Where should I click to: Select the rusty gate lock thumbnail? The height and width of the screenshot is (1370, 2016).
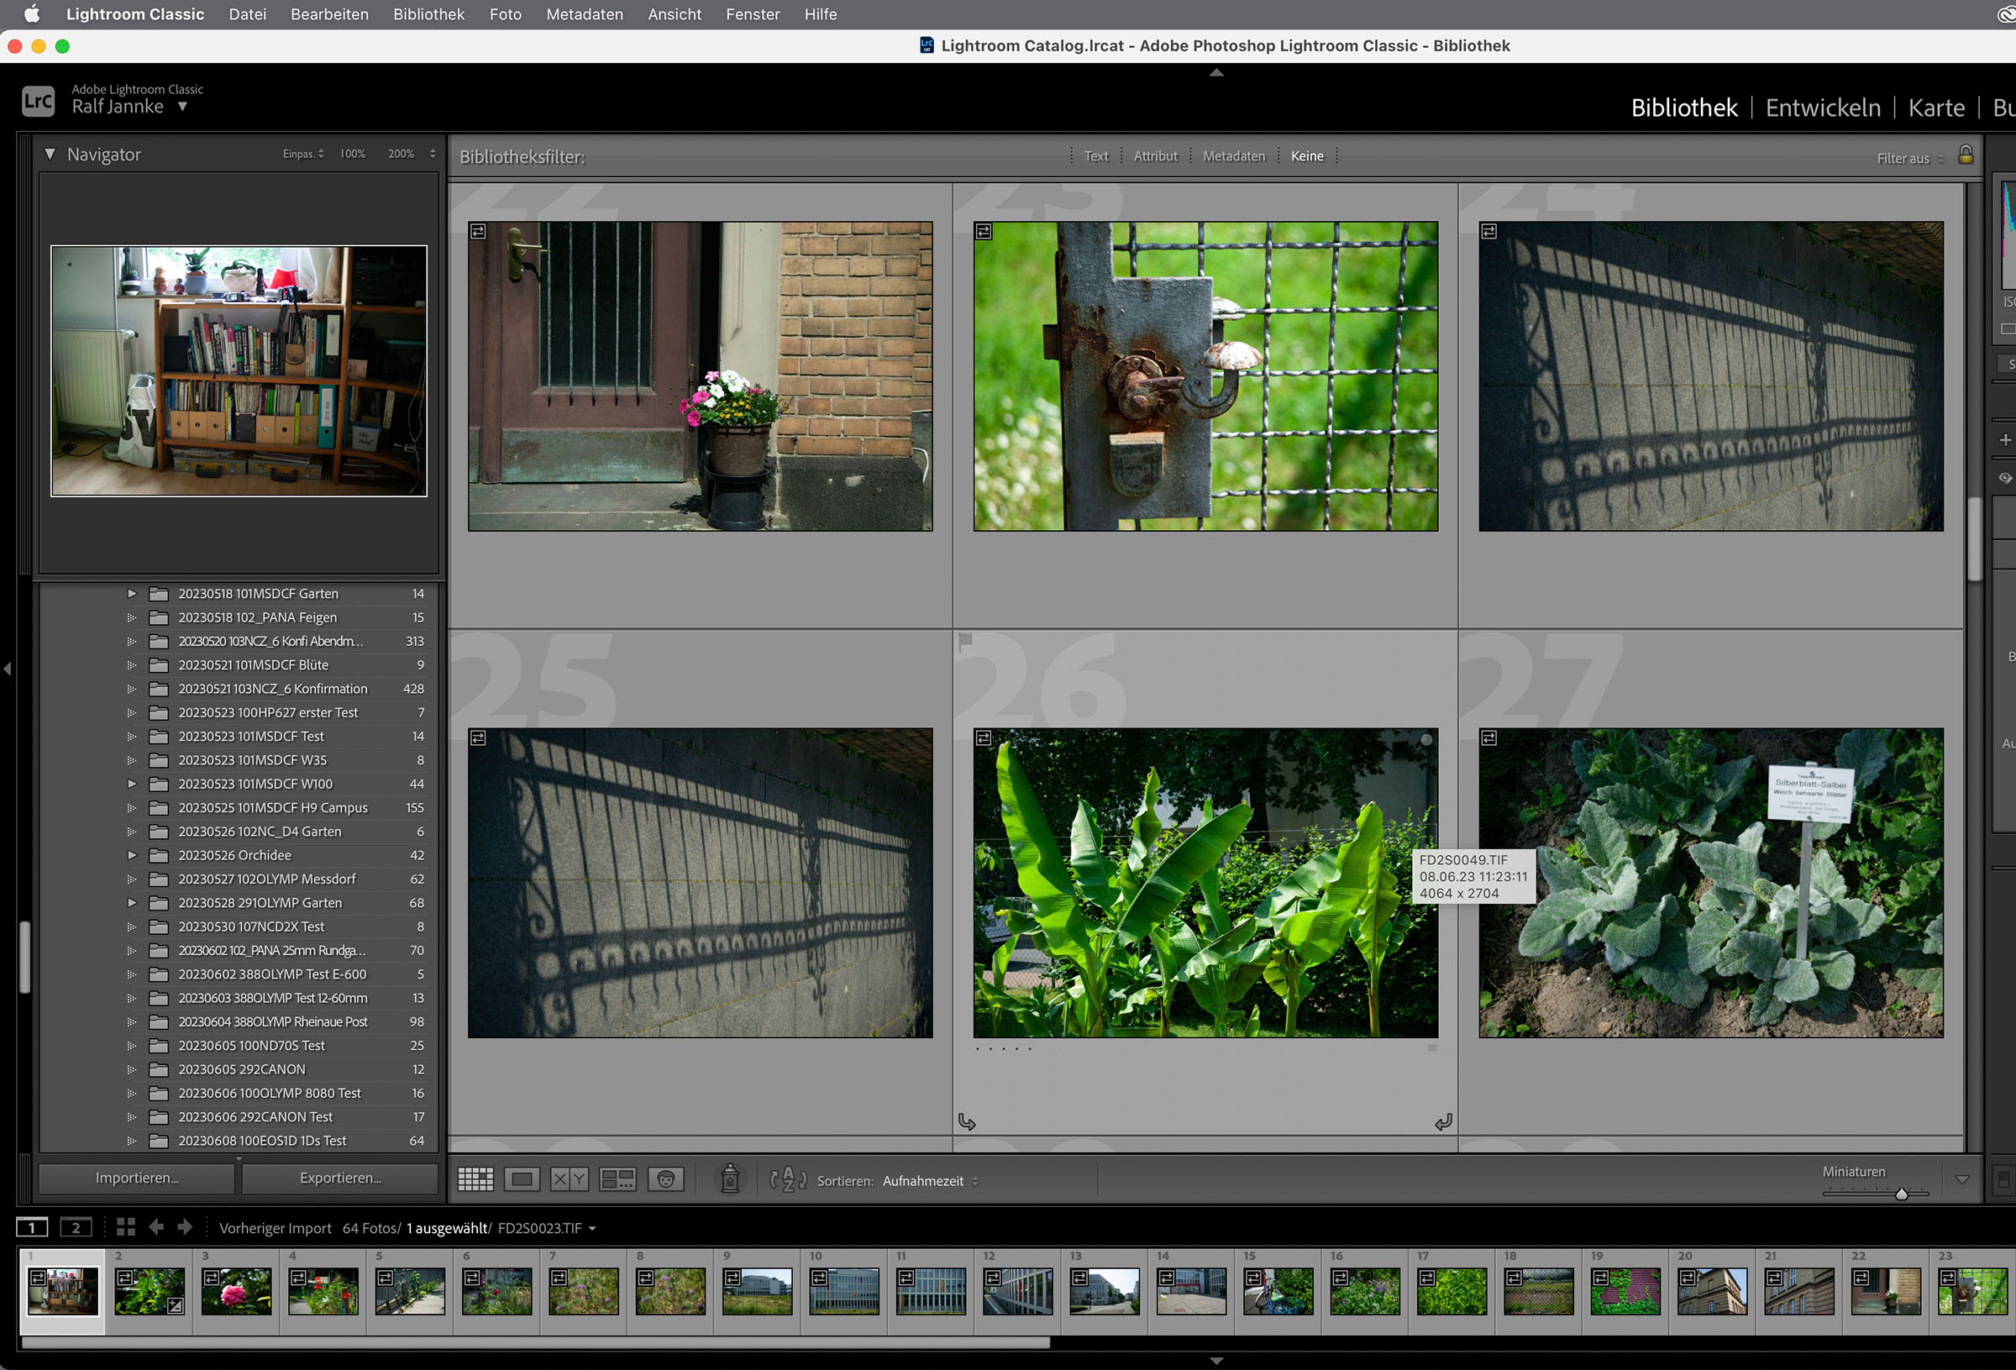tap(1204, 375)
